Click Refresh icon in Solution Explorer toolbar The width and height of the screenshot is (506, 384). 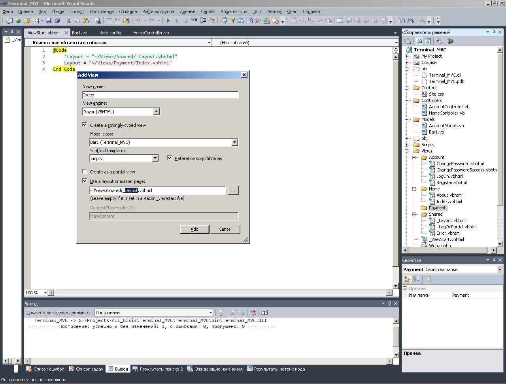[x=427, y=41]
